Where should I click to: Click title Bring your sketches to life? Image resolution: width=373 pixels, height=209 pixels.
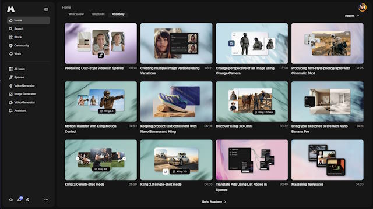(x=319, y=129)
